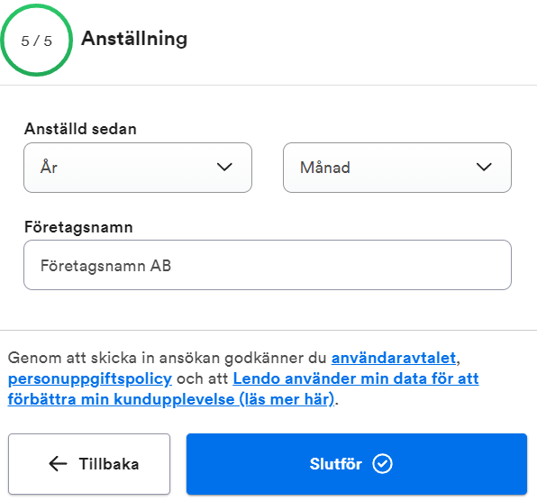Viewport: 537px width, 501px height.
Task: Select the Månad placeholder text
Action: [325, 168]
